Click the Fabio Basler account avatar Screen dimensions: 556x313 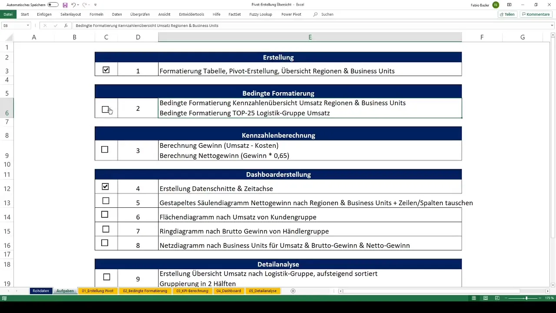click(496, 5)
